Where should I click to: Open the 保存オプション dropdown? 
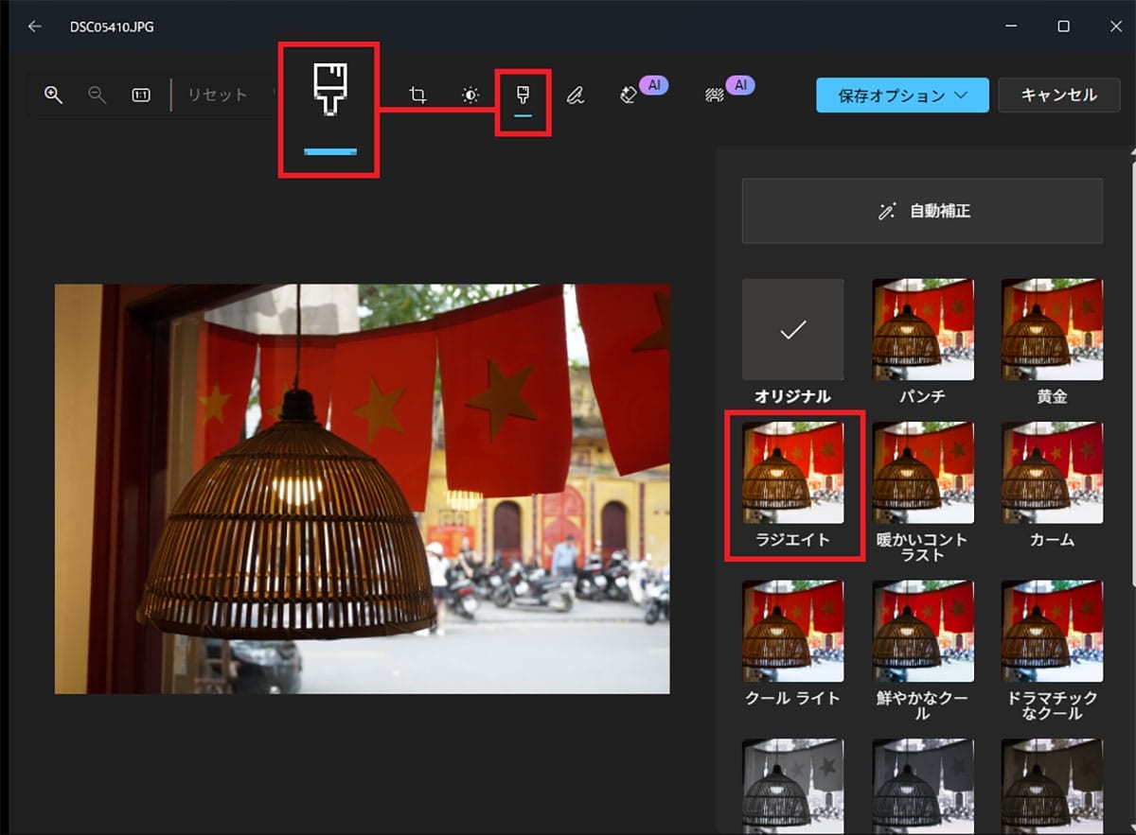click(x=901, y=95)
